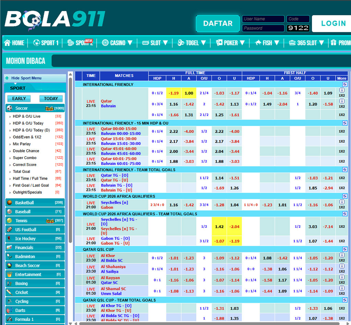Select Odd/Even & 1X2 market
The width and height of the screenshot is (351, 325).
point(27,137)
